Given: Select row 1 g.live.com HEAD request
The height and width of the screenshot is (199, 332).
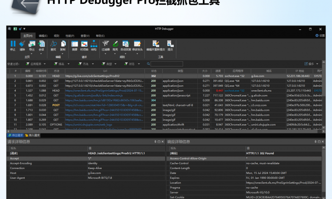Looking at the screenshot, I should [165, 76].
